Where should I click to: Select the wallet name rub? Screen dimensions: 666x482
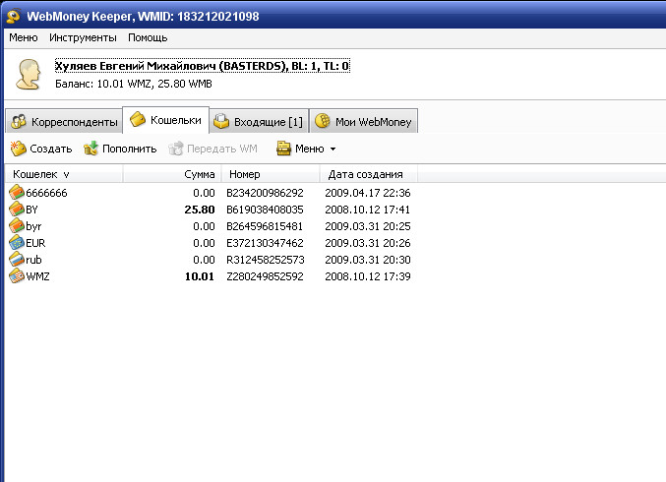click(33, 260)
